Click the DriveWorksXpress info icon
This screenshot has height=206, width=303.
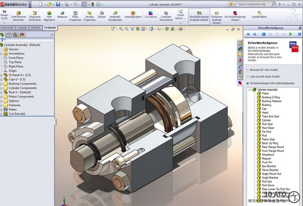point(263,34)
